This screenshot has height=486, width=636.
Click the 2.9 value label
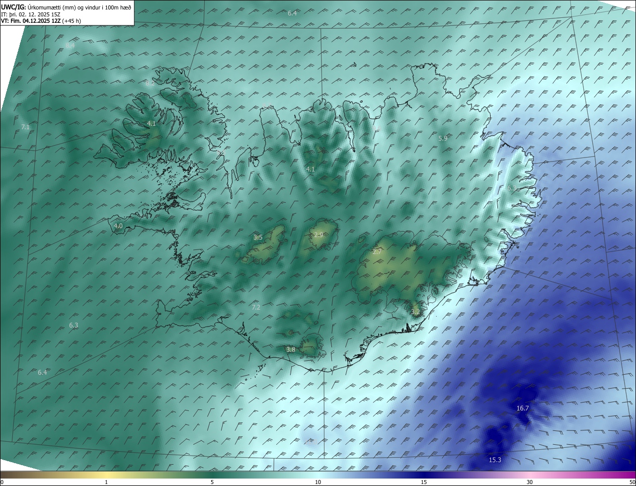point(318,235)
